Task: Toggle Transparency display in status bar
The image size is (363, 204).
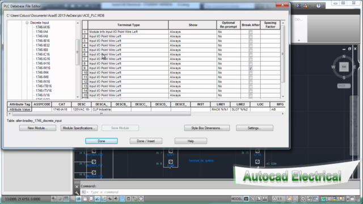Action: coord(123,199)
